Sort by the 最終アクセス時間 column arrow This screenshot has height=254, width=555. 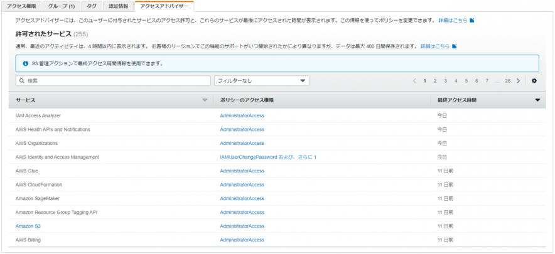click(x=537, y=100)
